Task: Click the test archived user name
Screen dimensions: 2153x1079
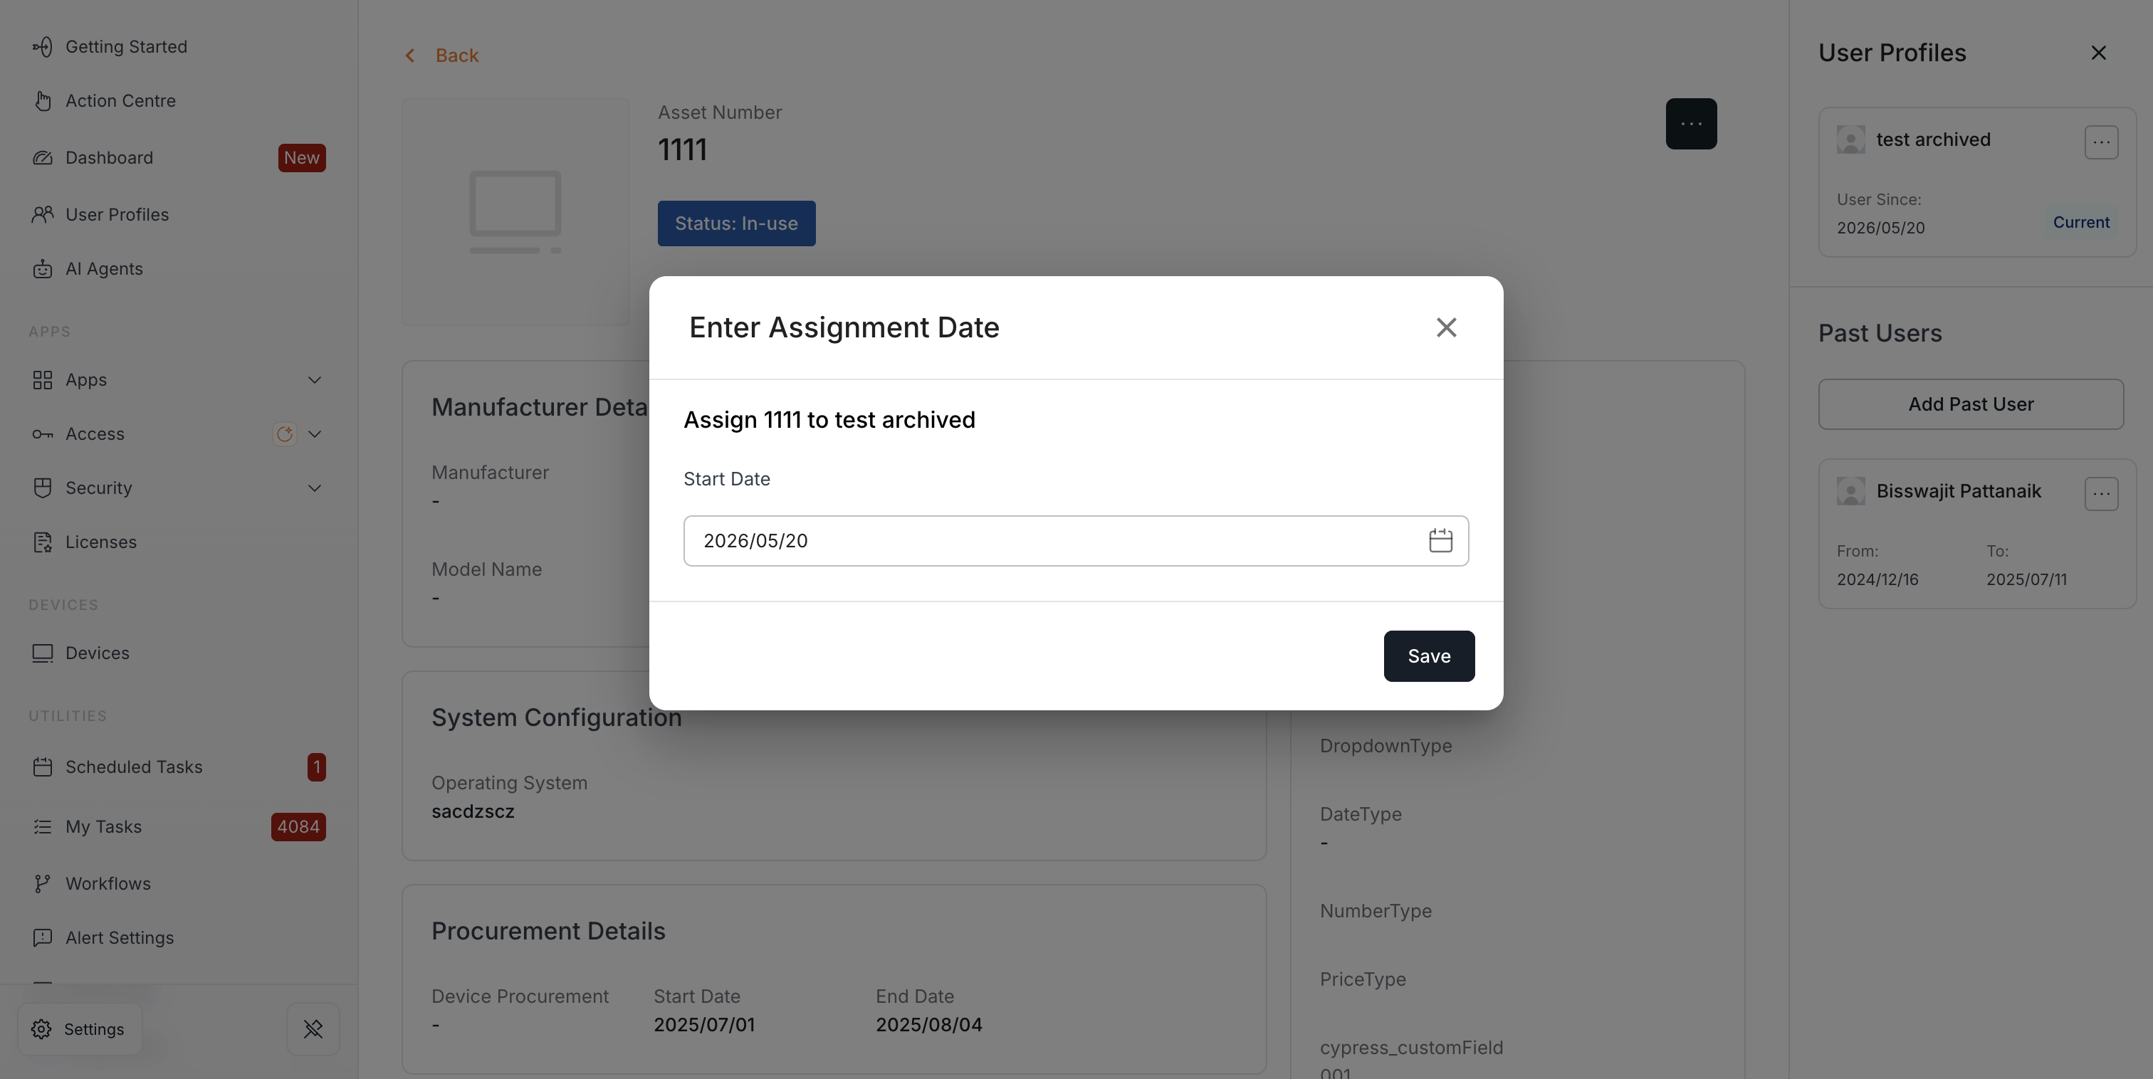Action: point(1933,140)
